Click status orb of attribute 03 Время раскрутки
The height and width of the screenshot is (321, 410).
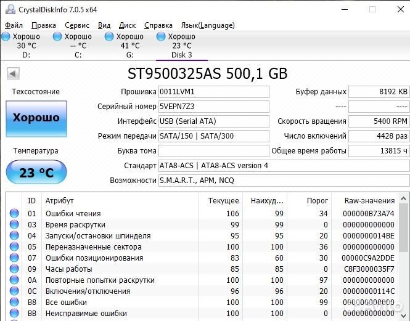(x=14, y=224)
